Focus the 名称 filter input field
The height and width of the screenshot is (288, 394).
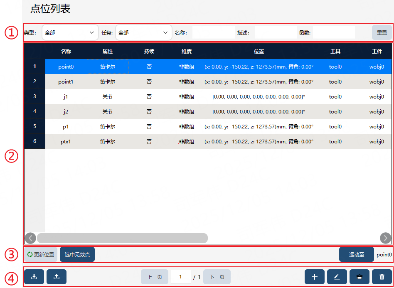(x=214, y=32)
